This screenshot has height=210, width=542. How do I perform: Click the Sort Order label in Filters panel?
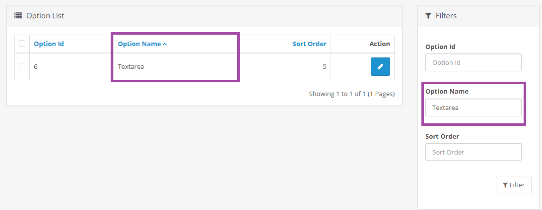(442, 136)
